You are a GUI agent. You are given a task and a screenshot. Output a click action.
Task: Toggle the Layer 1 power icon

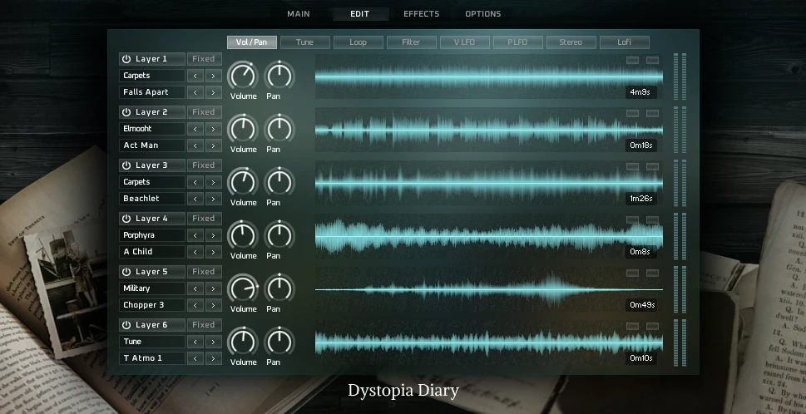(126, 59)
